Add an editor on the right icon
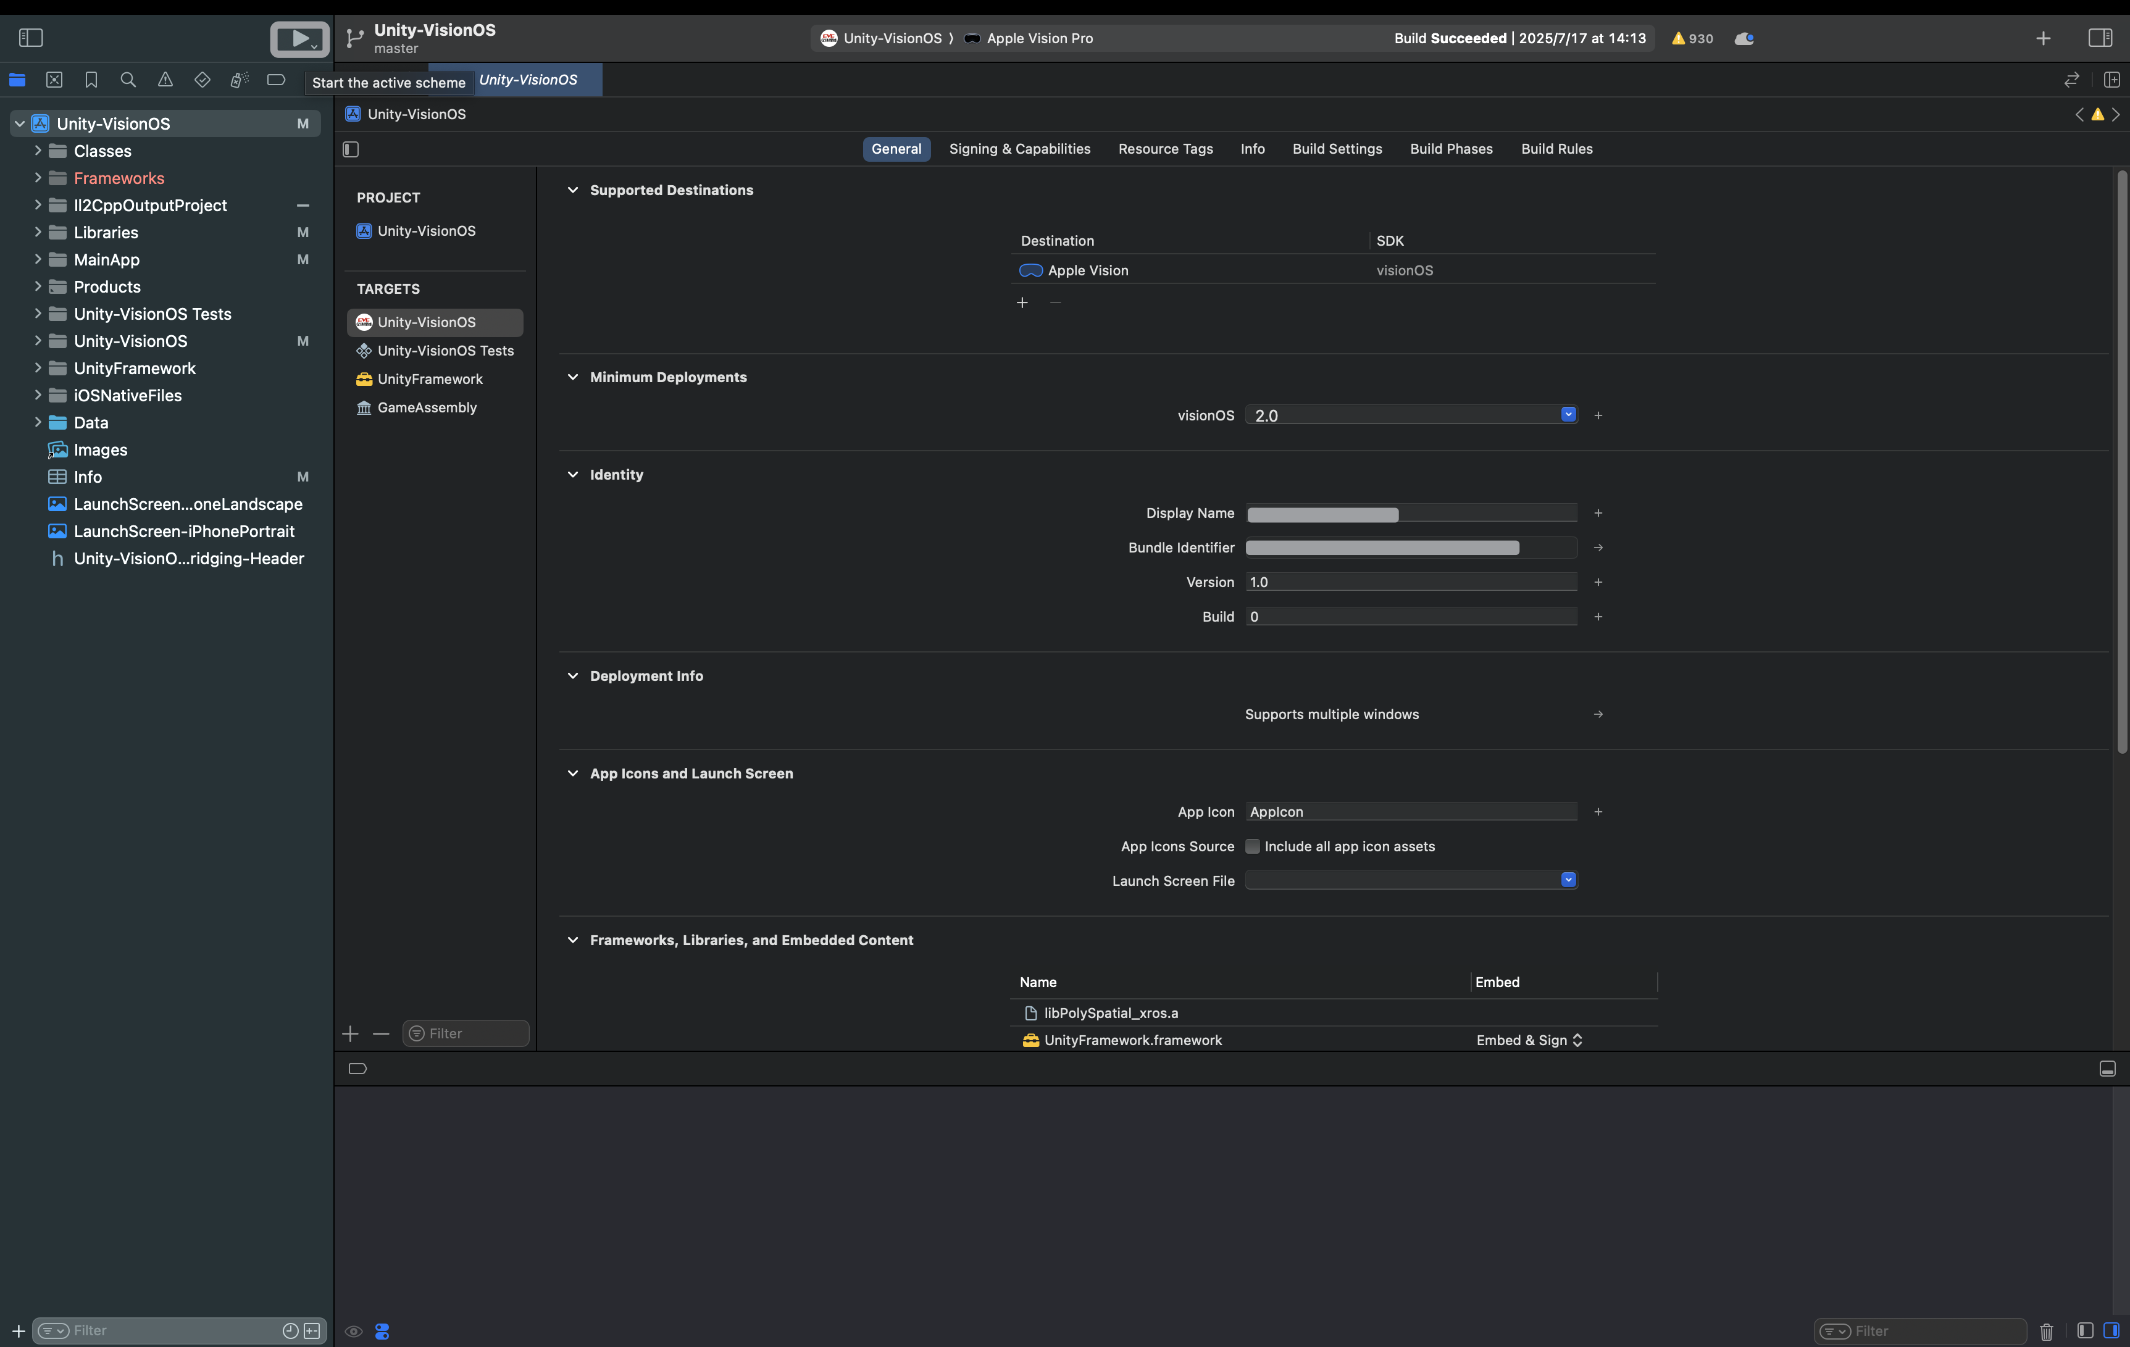Viewport: 2130px width, 1347px height. point(2112,80)
